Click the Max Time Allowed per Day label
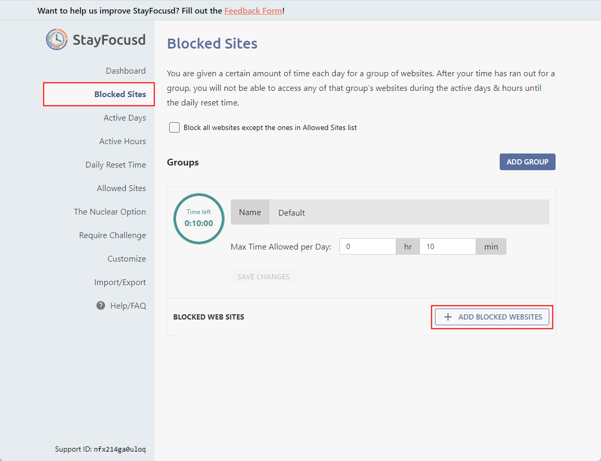601x461 pixels. pyautogui.click(x=281, y=247)
